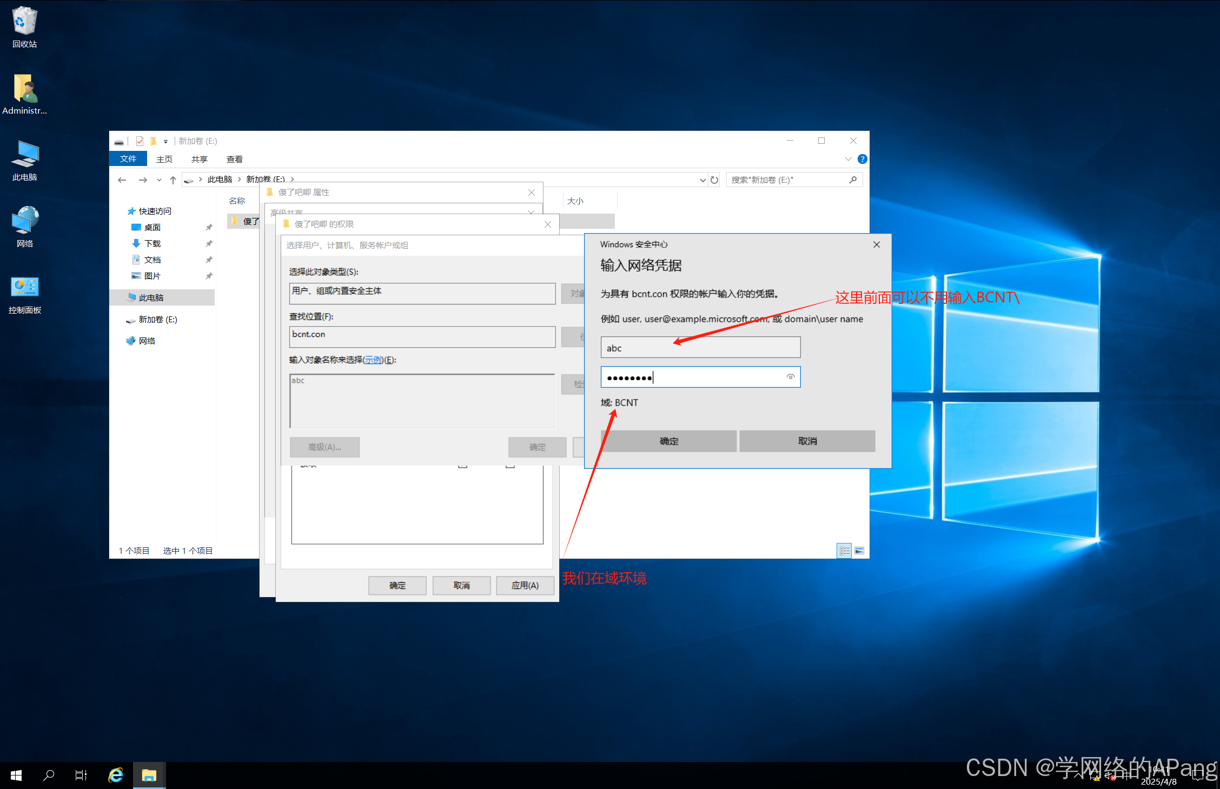Image resolution: width=1220 pixels, height=789 pixels.
Task: Click the 示例 examples link
Action: point(373,360)
